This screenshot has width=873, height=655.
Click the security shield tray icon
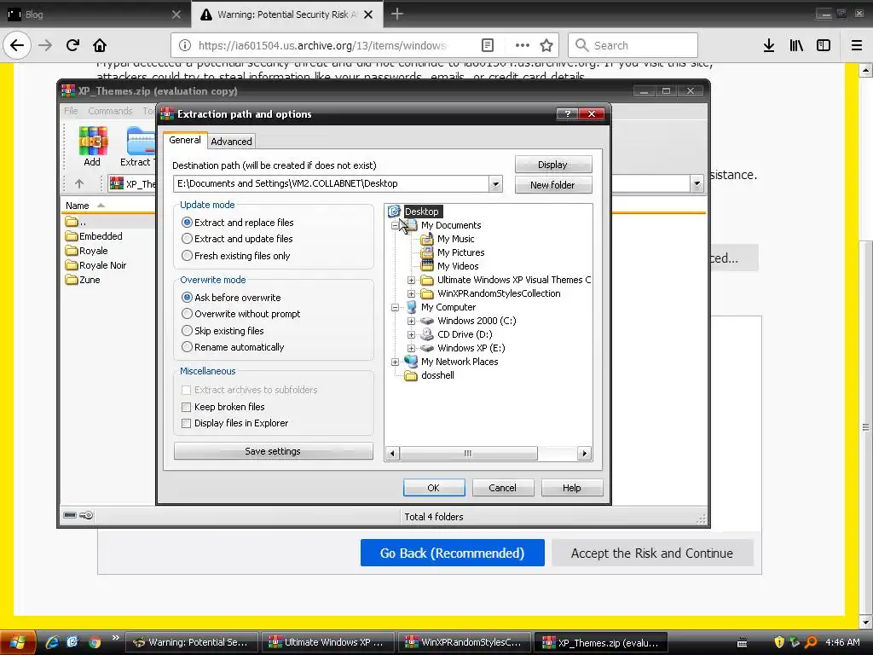(779, 642)
